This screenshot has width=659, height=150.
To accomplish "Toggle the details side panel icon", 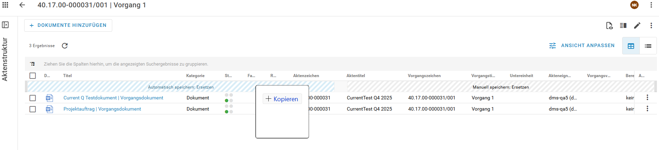I will (623, 25).
